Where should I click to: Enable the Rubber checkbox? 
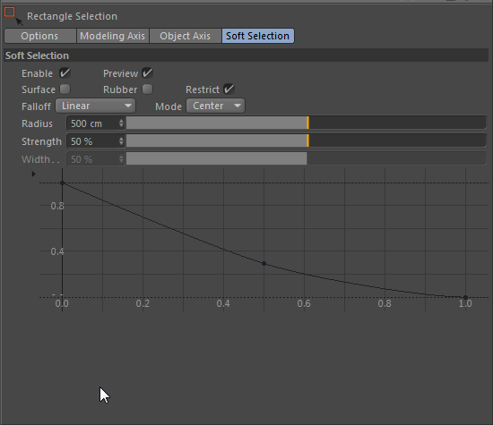[147, 89]
